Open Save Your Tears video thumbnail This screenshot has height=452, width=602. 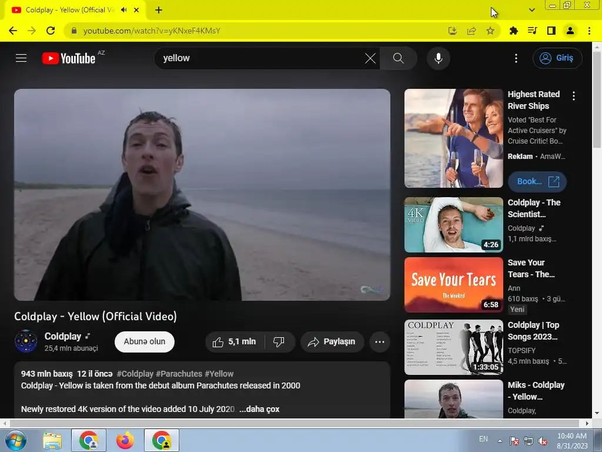pos(453,285)
